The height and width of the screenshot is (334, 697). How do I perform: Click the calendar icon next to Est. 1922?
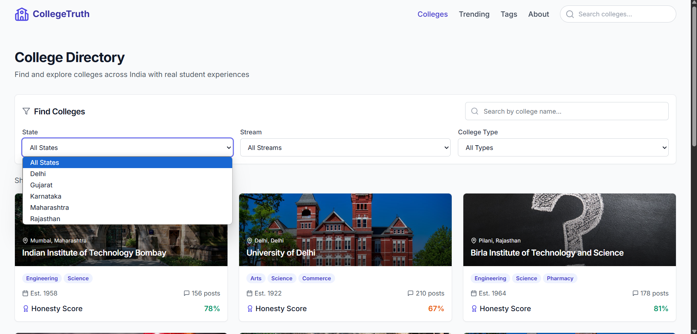point(250,293)
